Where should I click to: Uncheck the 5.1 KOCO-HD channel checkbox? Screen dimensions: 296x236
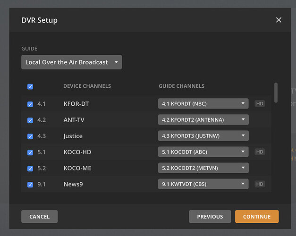tap(30, 152)
